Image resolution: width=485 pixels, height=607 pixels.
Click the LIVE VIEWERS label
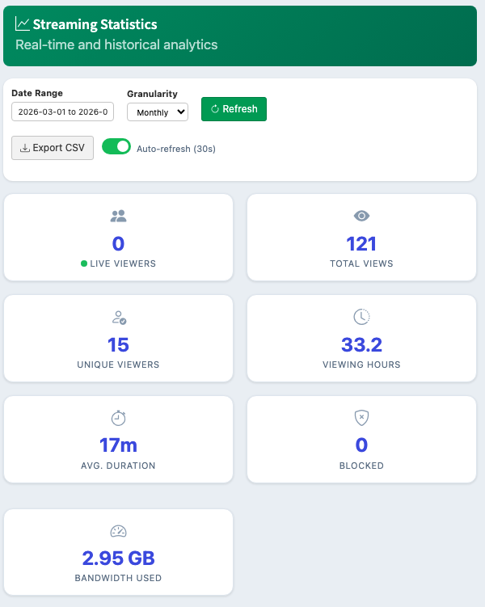point(123,263)
